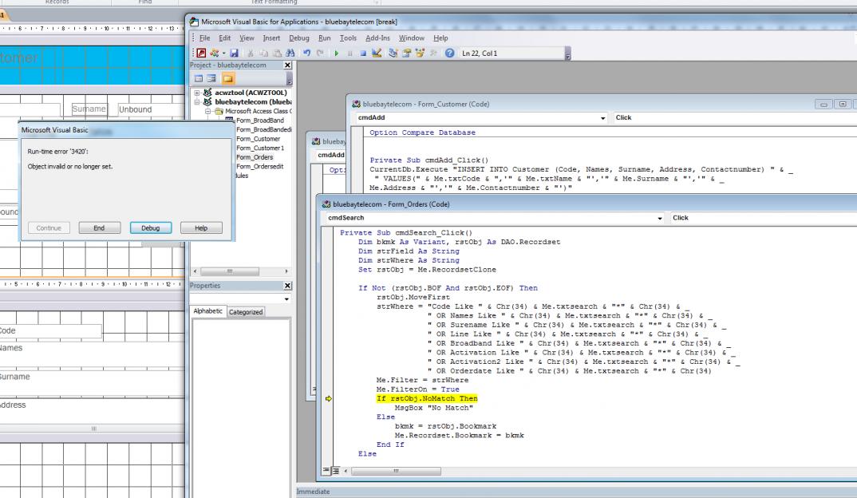Open the Debug menu
Image resolution: width=857 pixels, height=498 pixels.
pos(299,38)
